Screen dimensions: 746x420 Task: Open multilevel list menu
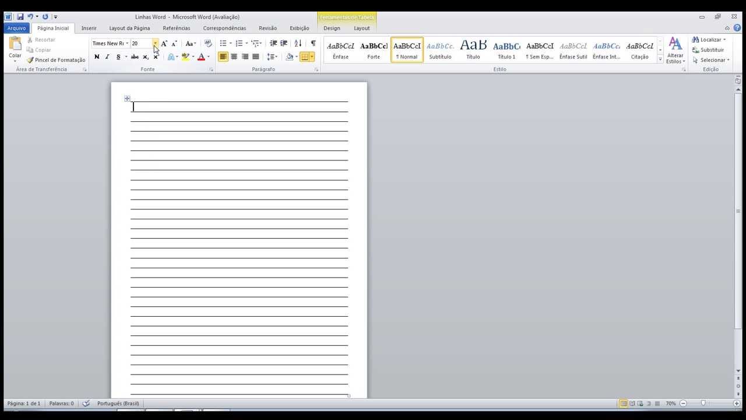tap(255, 43)
